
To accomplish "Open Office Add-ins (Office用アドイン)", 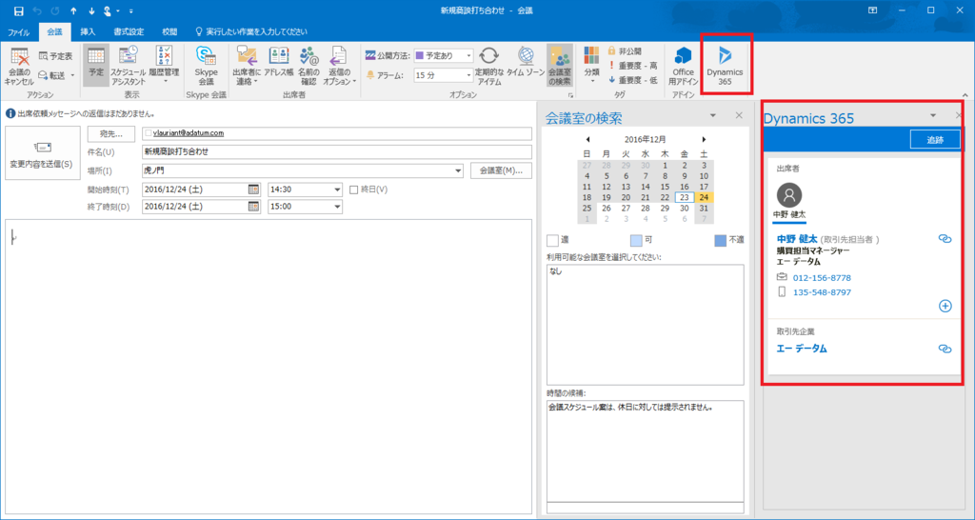I will (x=684, y=66).
